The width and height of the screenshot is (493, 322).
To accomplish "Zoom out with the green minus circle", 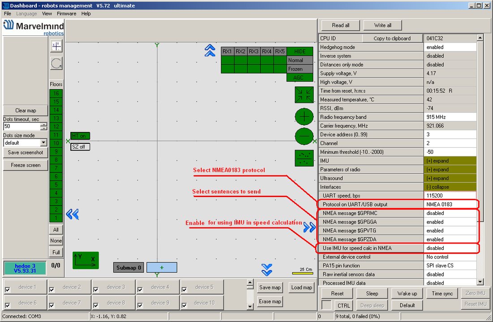I will 304,136.
